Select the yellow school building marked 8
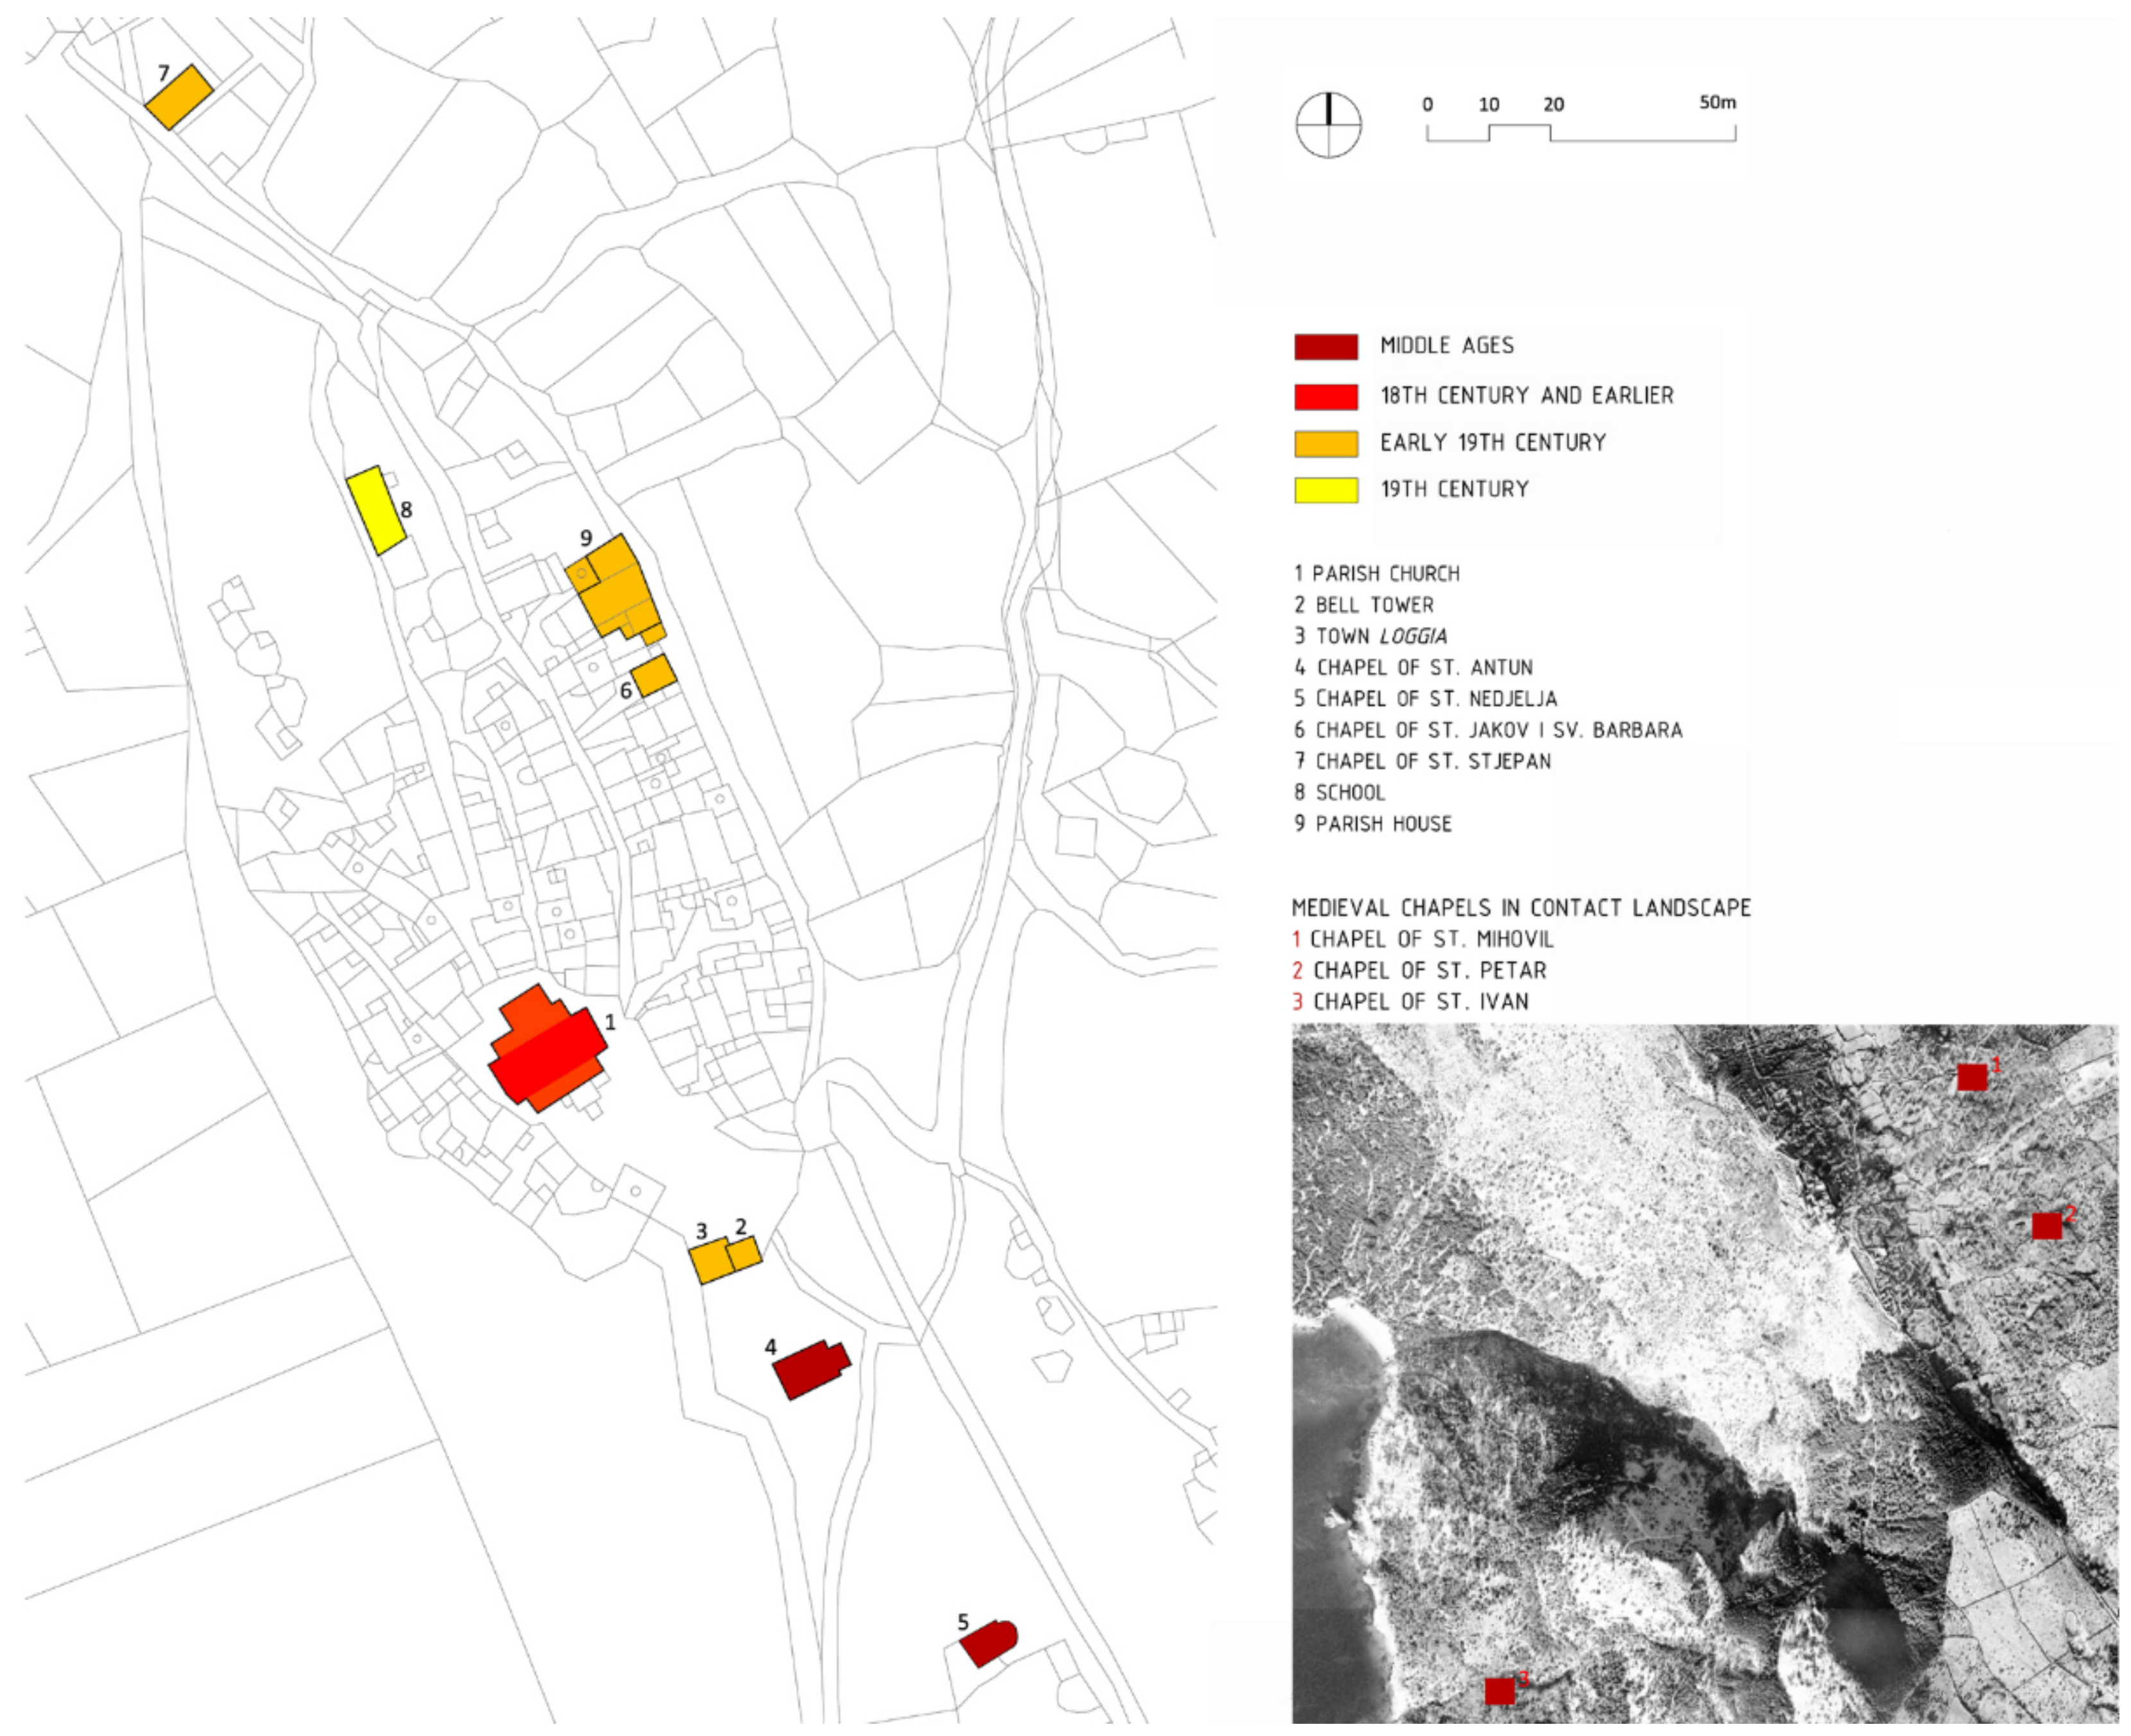The image size is (2131, 1736). 376,510
